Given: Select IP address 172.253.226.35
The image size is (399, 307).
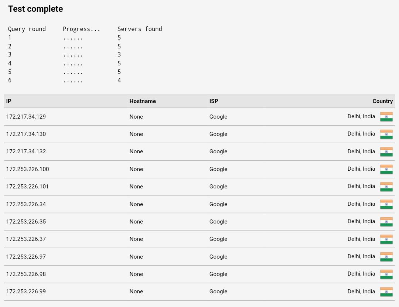Looking at the screenshot, I should tap(26, 221).
